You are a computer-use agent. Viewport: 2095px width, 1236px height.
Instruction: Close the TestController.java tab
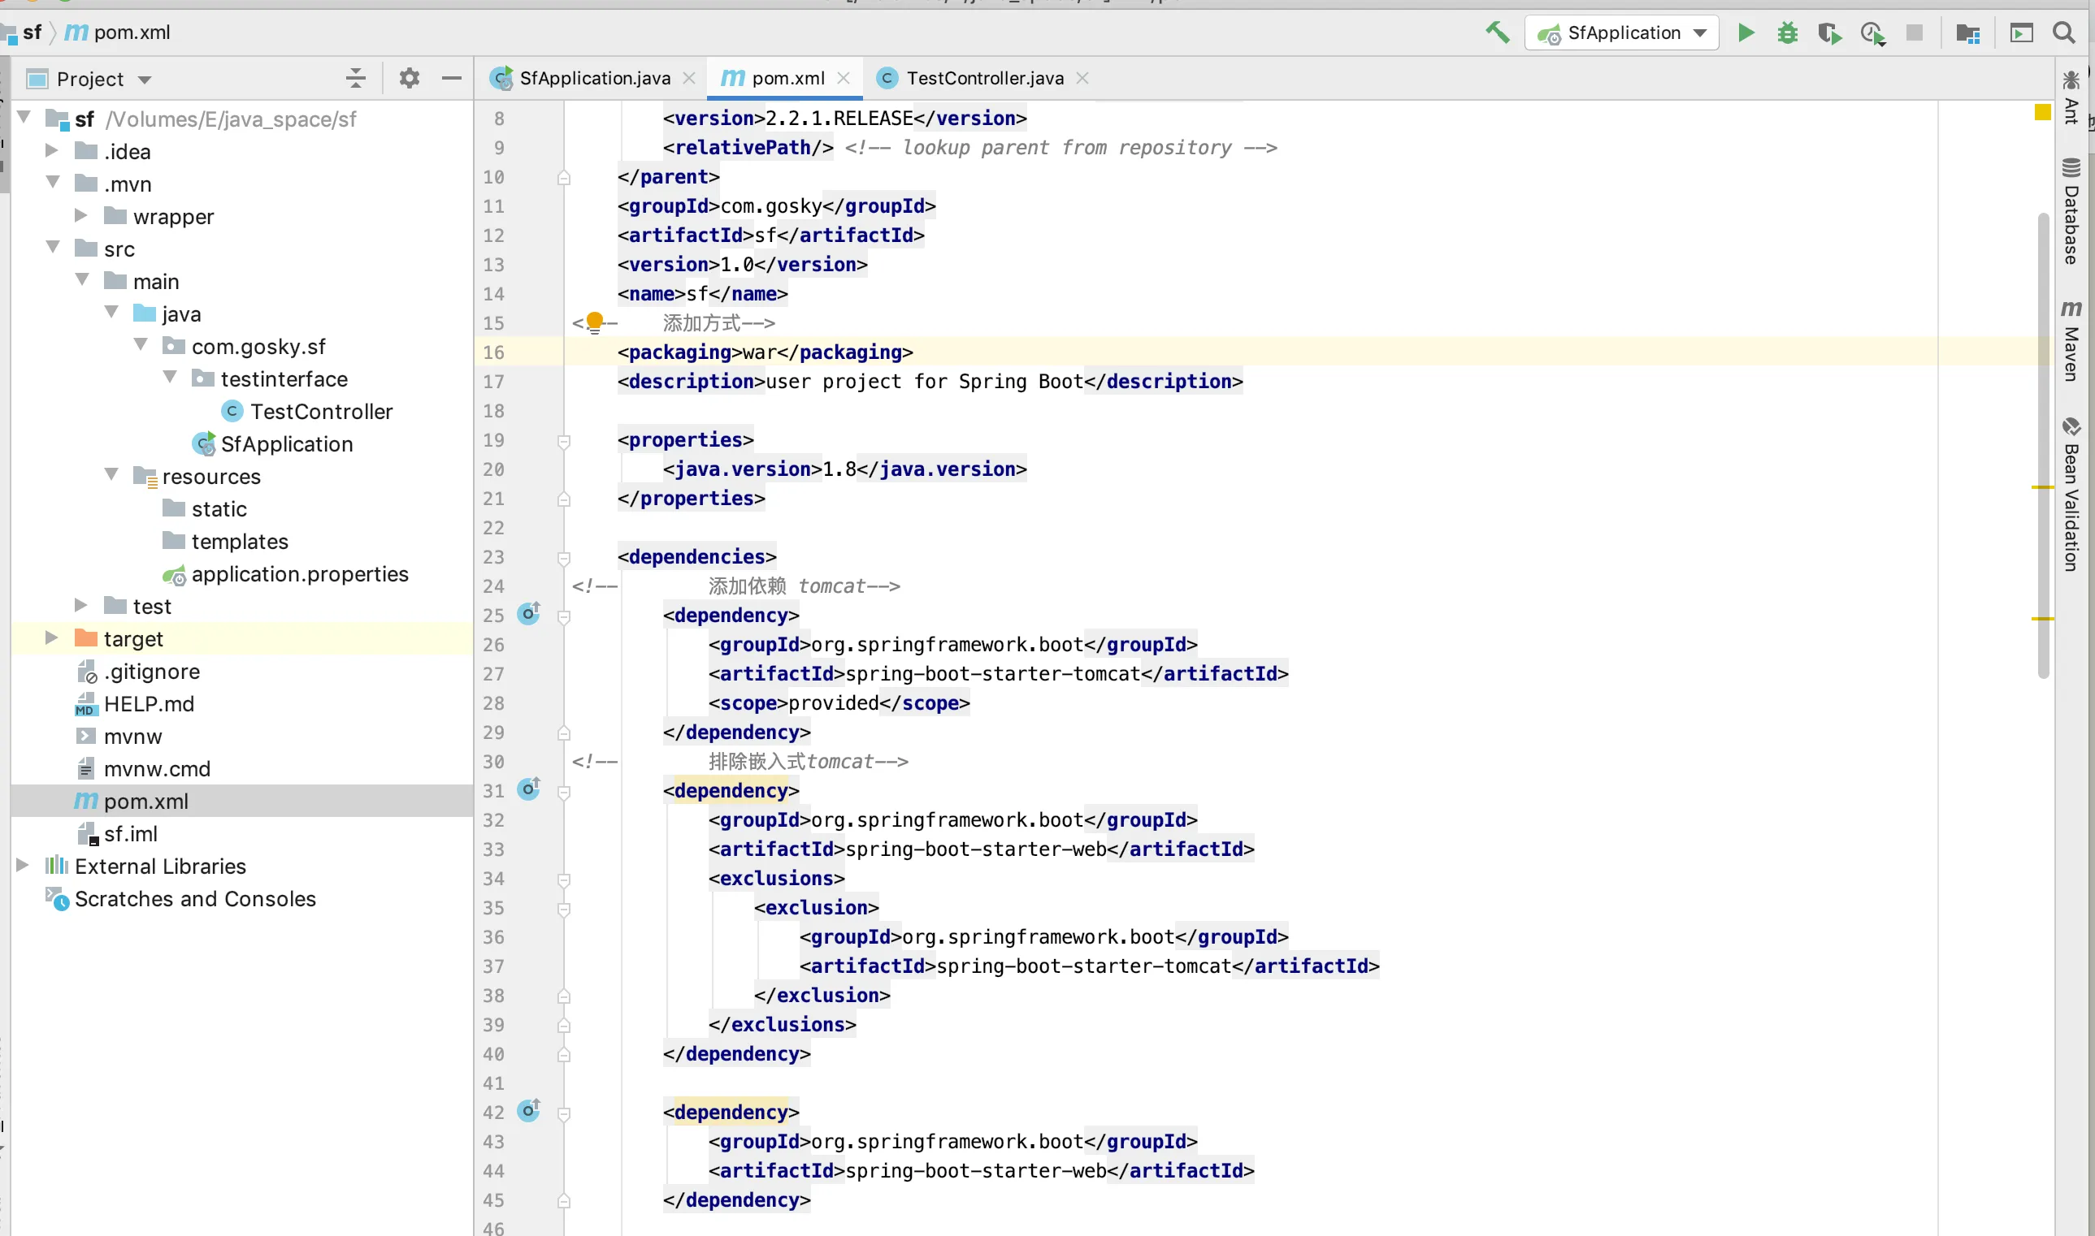coord(1082,77)
